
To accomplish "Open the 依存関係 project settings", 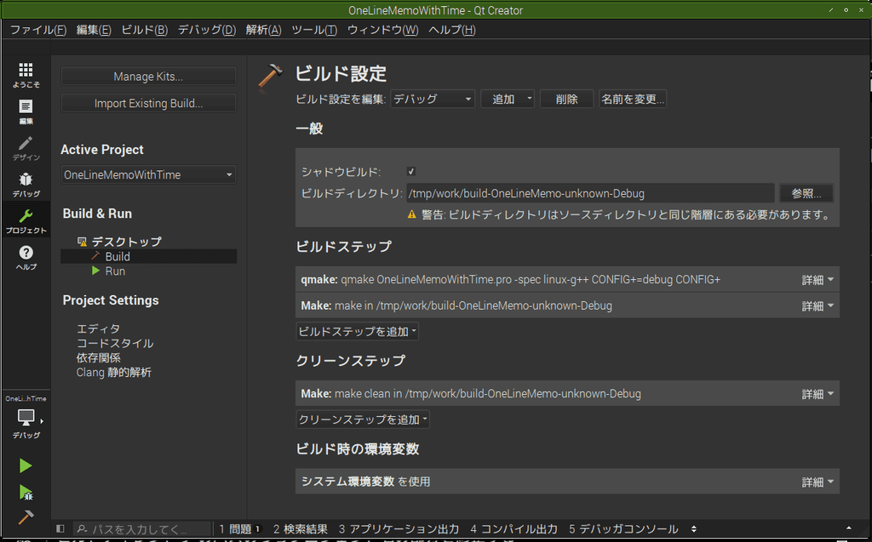I will [98, 357].
